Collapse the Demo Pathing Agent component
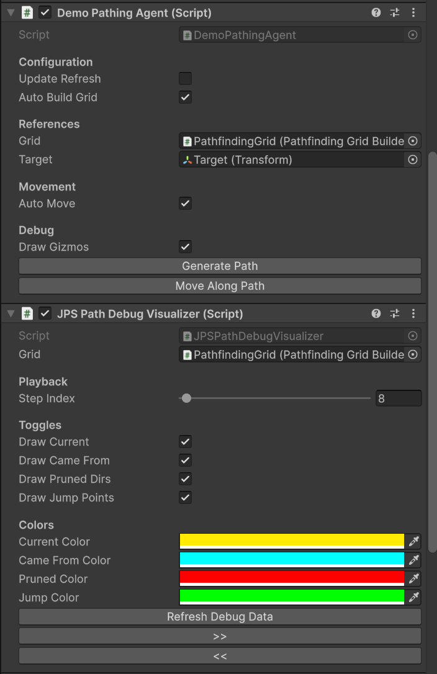This screenshot has width=437, height=674. click(10, 12)
